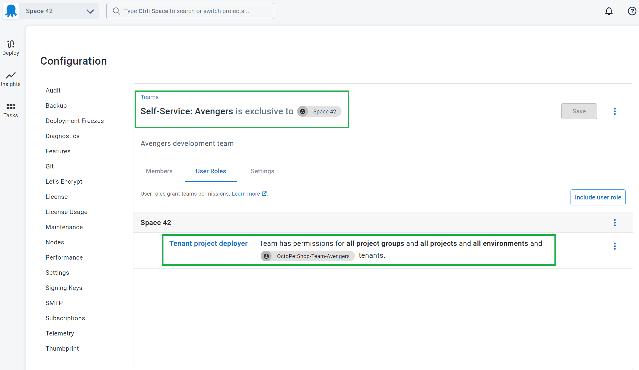Open the help question mark icon
The image size is (639, 370).
click(632, 11)
